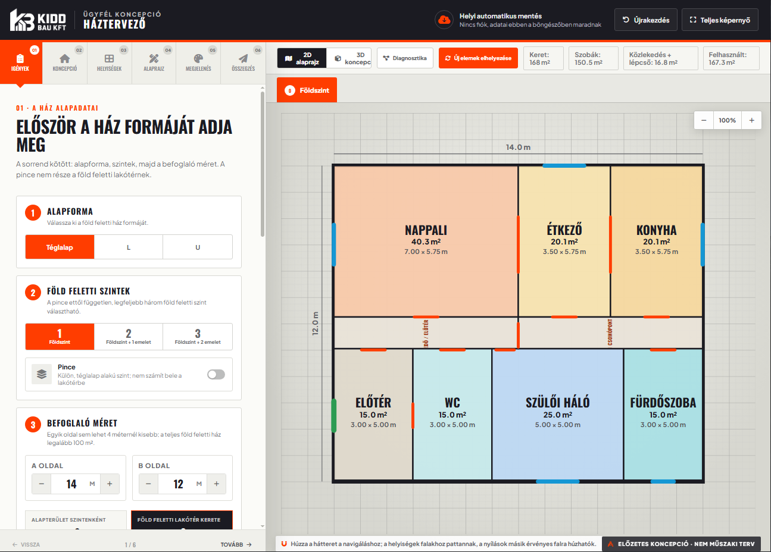Enable the Pince basement toggle
771x552 pixels.
tap(216, 374)
